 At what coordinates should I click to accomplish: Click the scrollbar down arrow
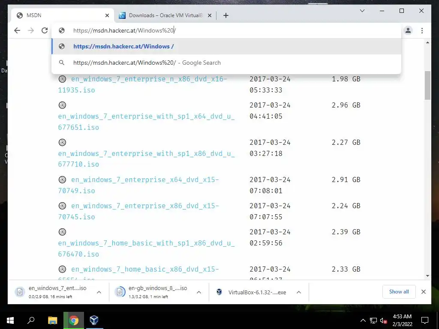tap(427, 276)
